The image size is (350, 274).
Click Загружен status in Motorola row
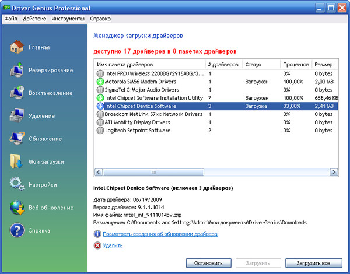(257, 82)
